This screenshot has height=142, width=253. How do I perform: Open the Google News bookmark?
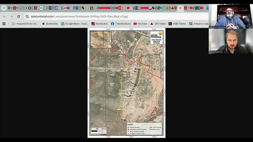pos(75,24)
